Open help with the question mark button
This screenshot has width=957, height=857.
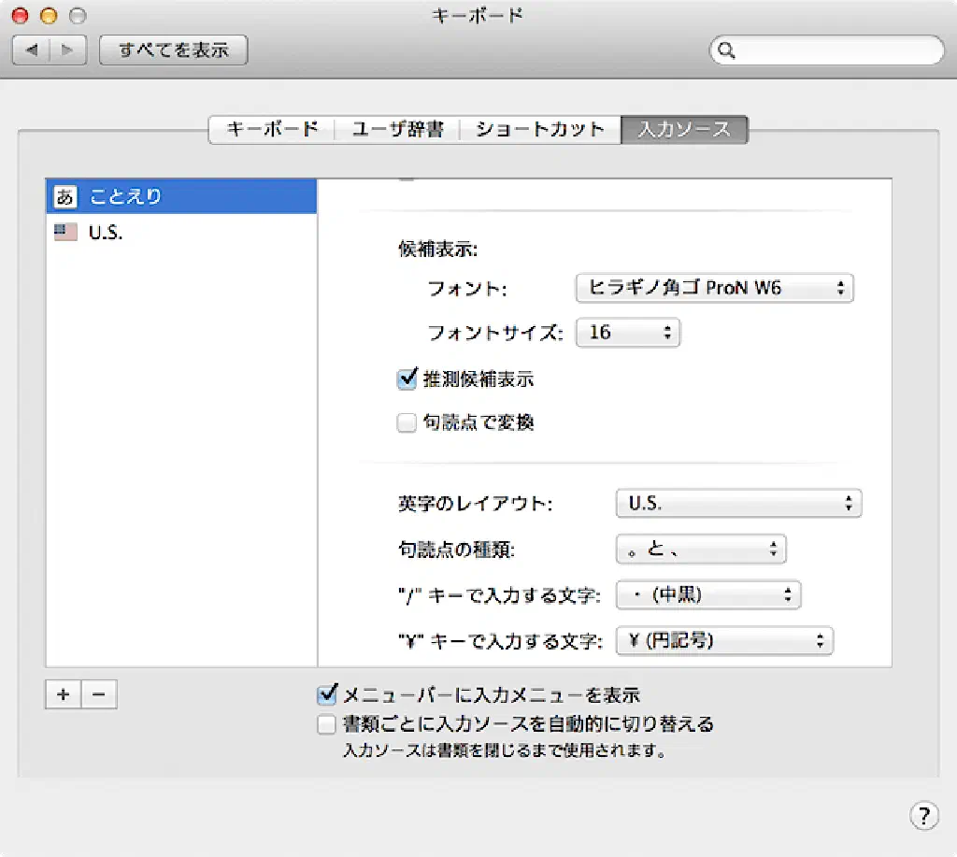point(922,815)
